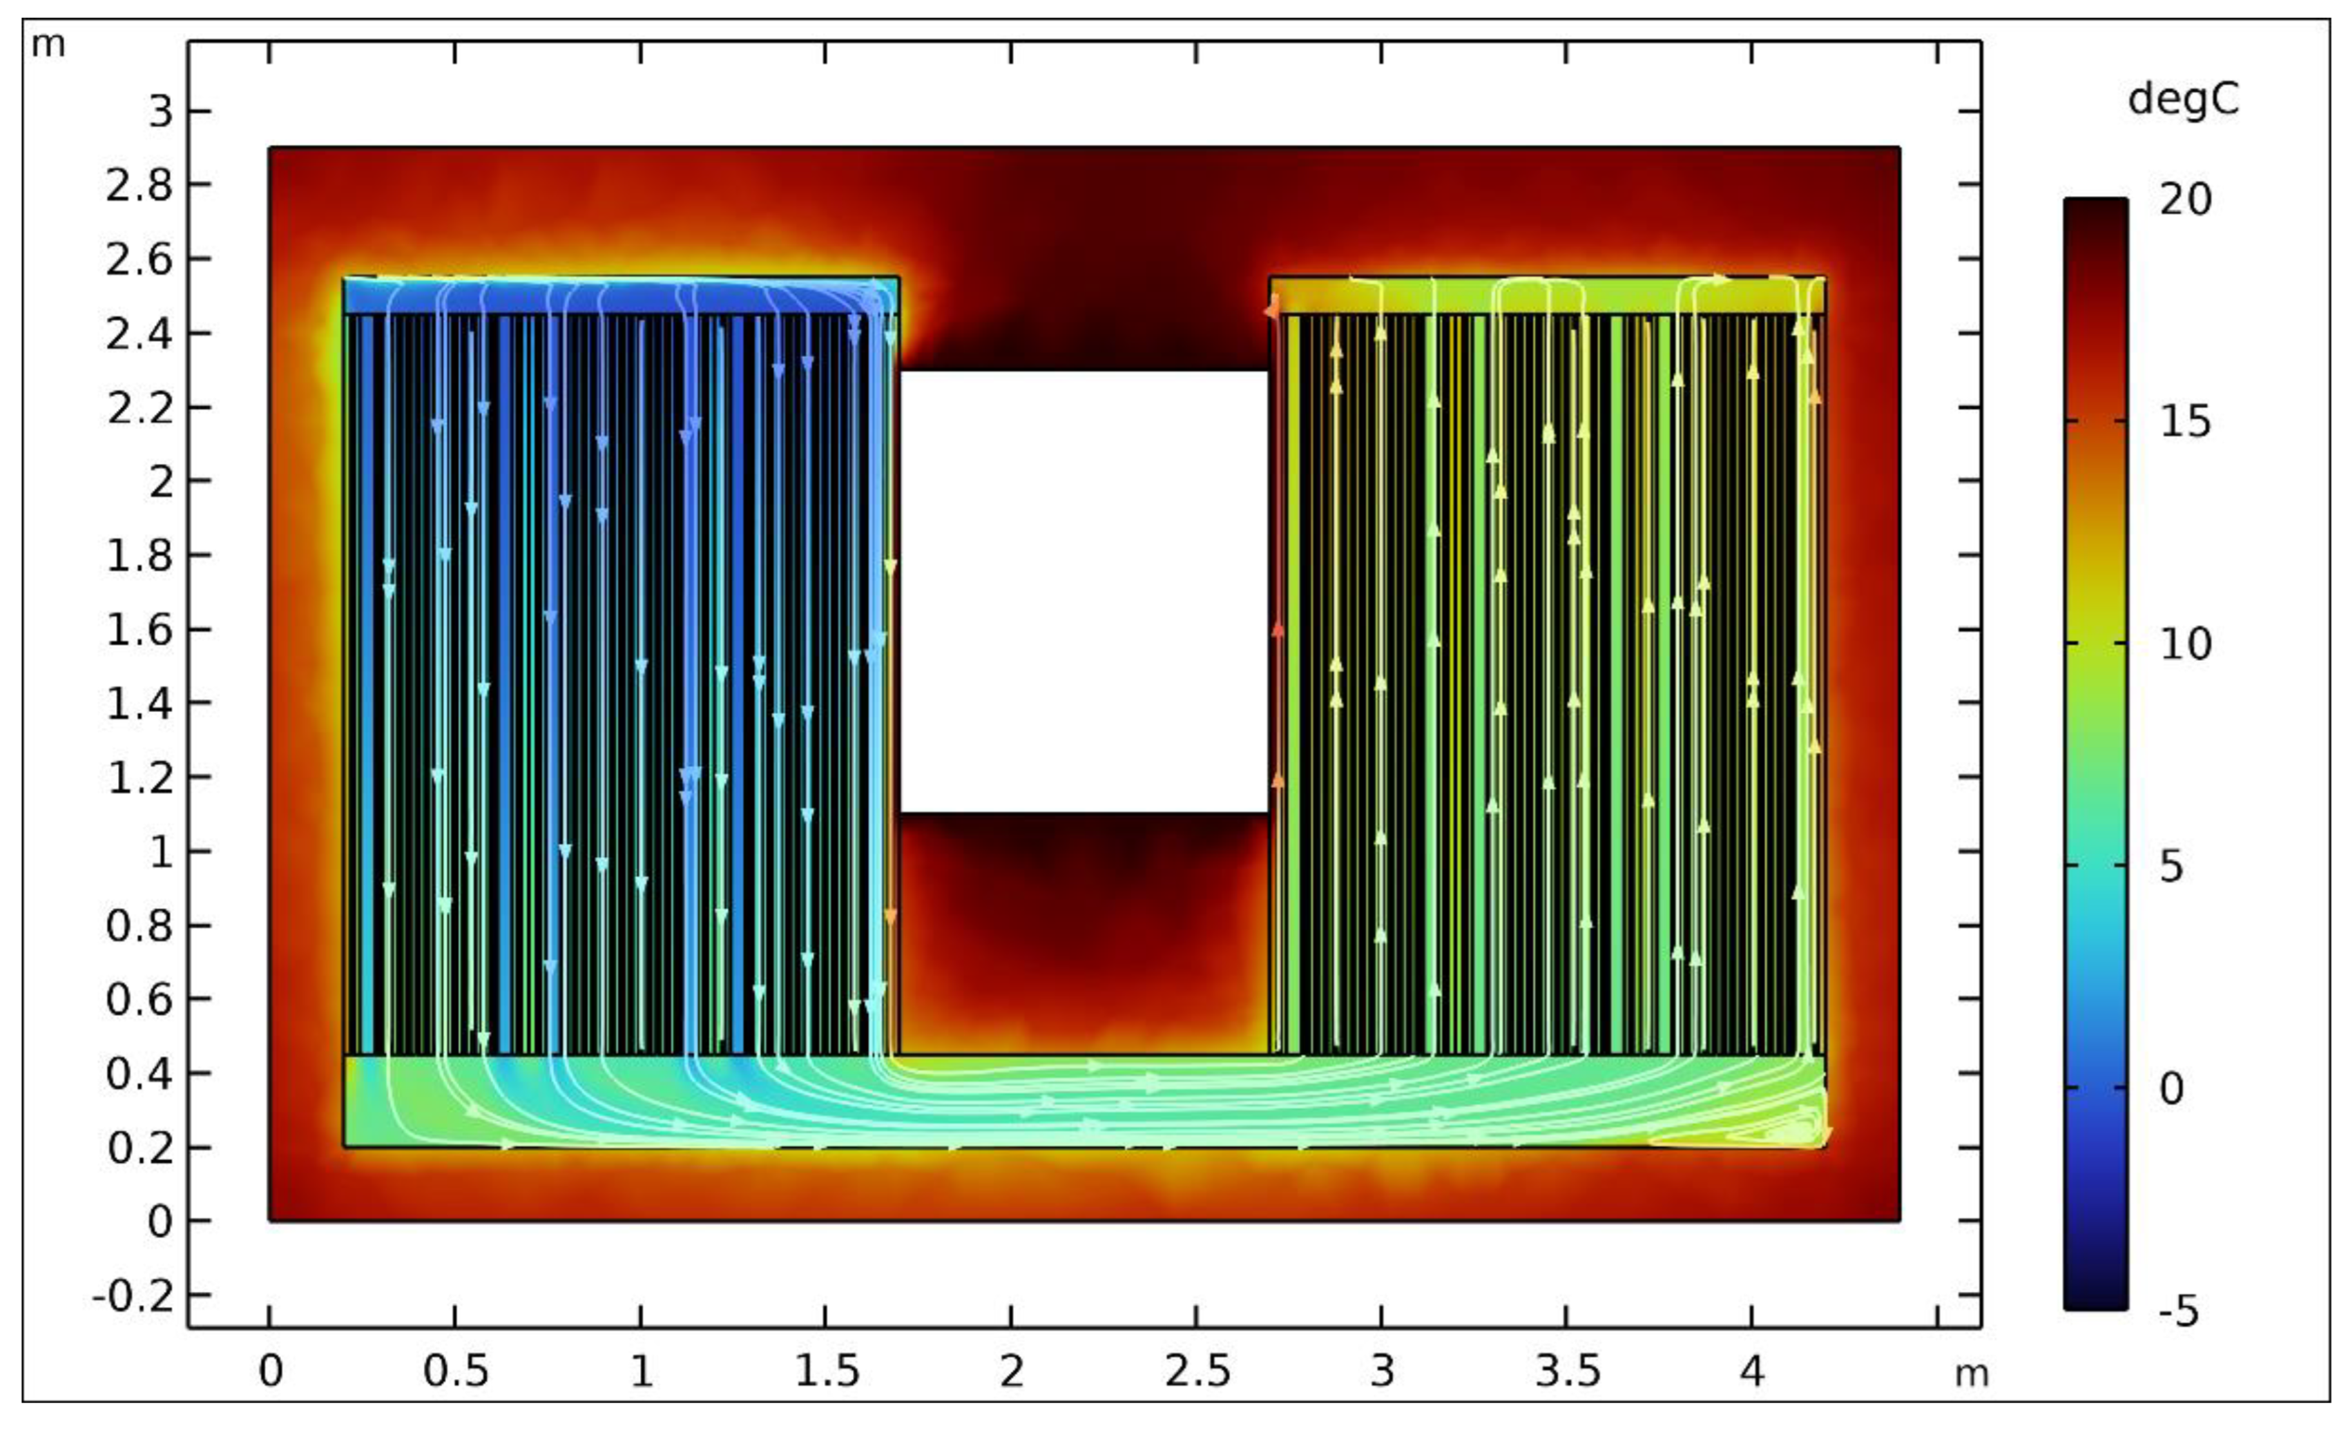Viewport: 2348px width, 1437px height.
Task: Click the y-axis tick label -0.2
Action: [x=133, y=1296]
